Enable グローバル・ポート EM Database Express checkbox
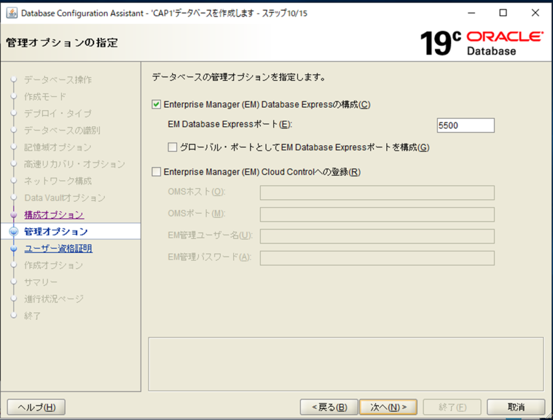 173,147
